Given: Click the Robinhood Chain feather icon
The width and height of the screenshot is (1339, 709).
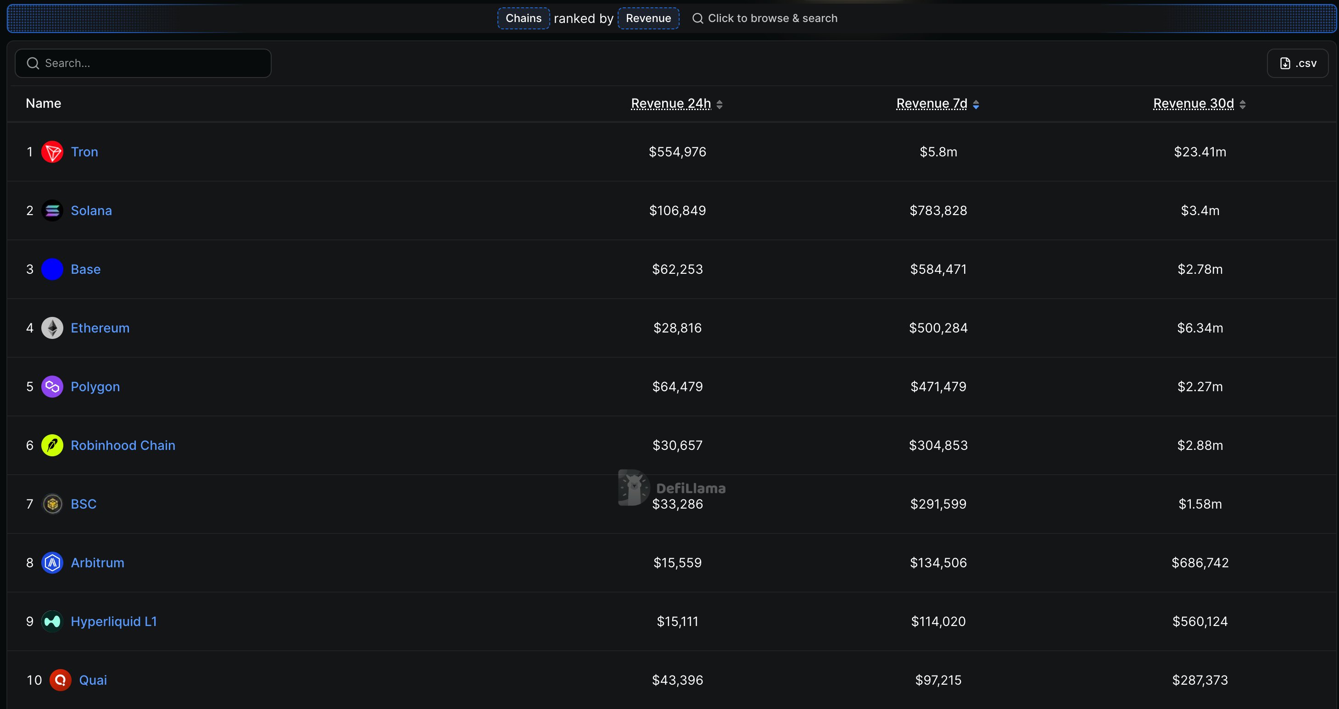Looking at the screenshot, I should [x=52, y=445].
